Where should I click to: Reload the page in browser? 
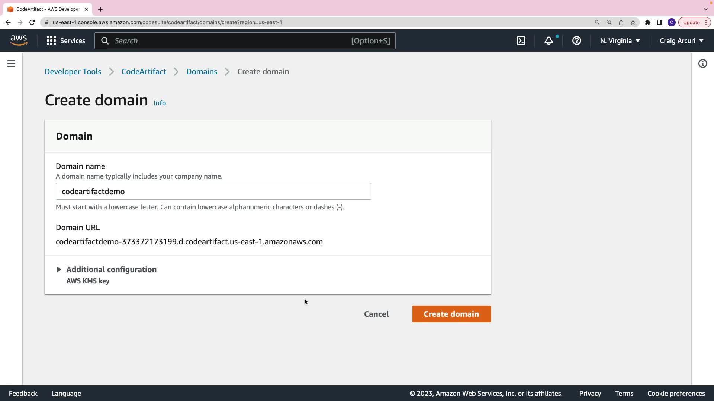click(x=32, y=22)
